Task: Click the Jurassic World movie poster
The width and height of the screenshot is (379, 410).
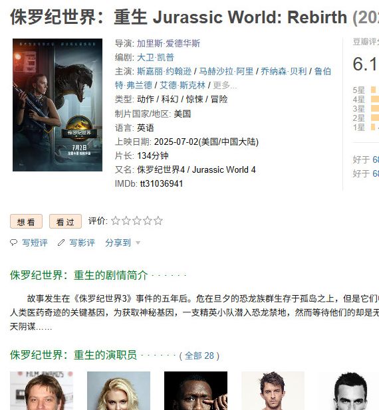Action: 58,105
